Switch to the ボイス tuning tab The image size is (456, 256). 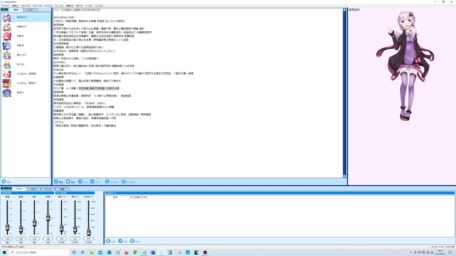[33, 189]
